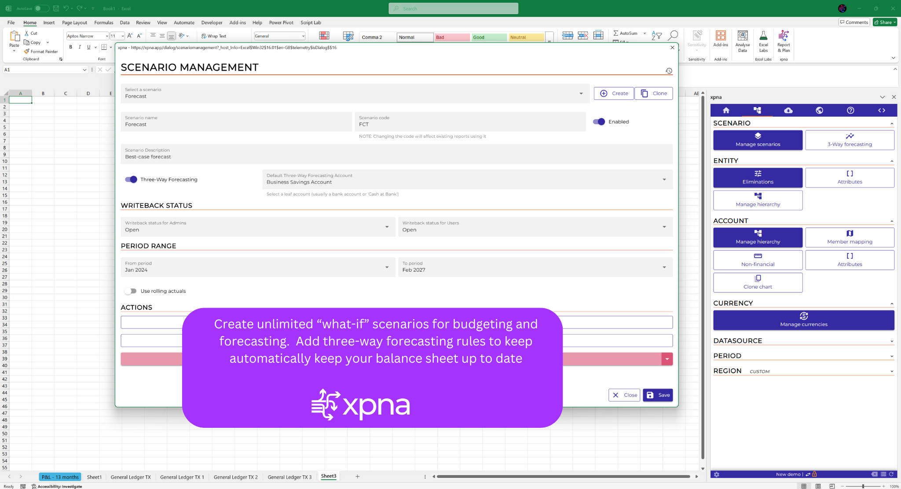The width and height of the screenshot is (901, 489).
Task: Open the Add-ins ribbon button
Action: 721,39
